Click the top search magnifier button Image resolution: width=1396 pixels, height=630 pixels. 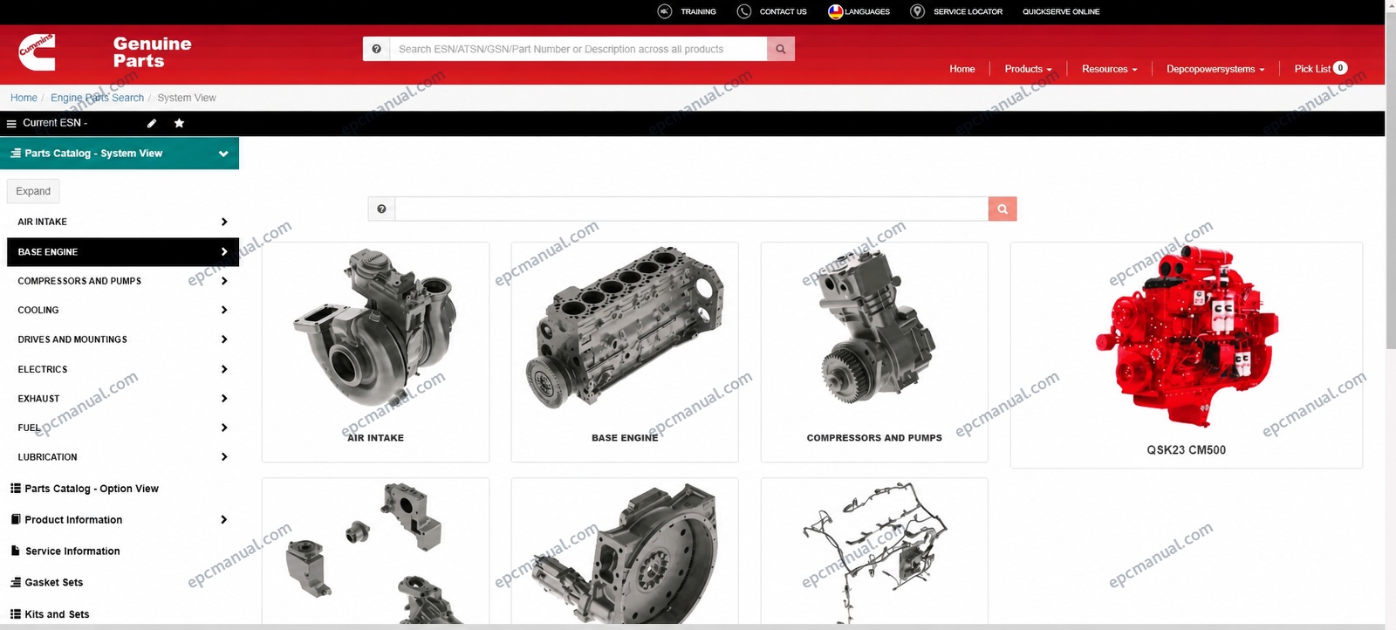point(781,49)
